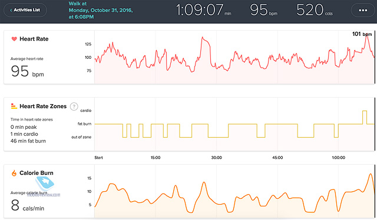This screenshot has height=220, width=377.
Task: Click the 46 min fat burn entry
Action: [28, 141]
